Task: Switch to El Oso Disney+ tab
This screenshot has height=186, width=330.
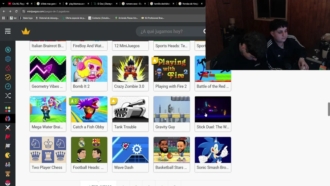Action: 105,4
